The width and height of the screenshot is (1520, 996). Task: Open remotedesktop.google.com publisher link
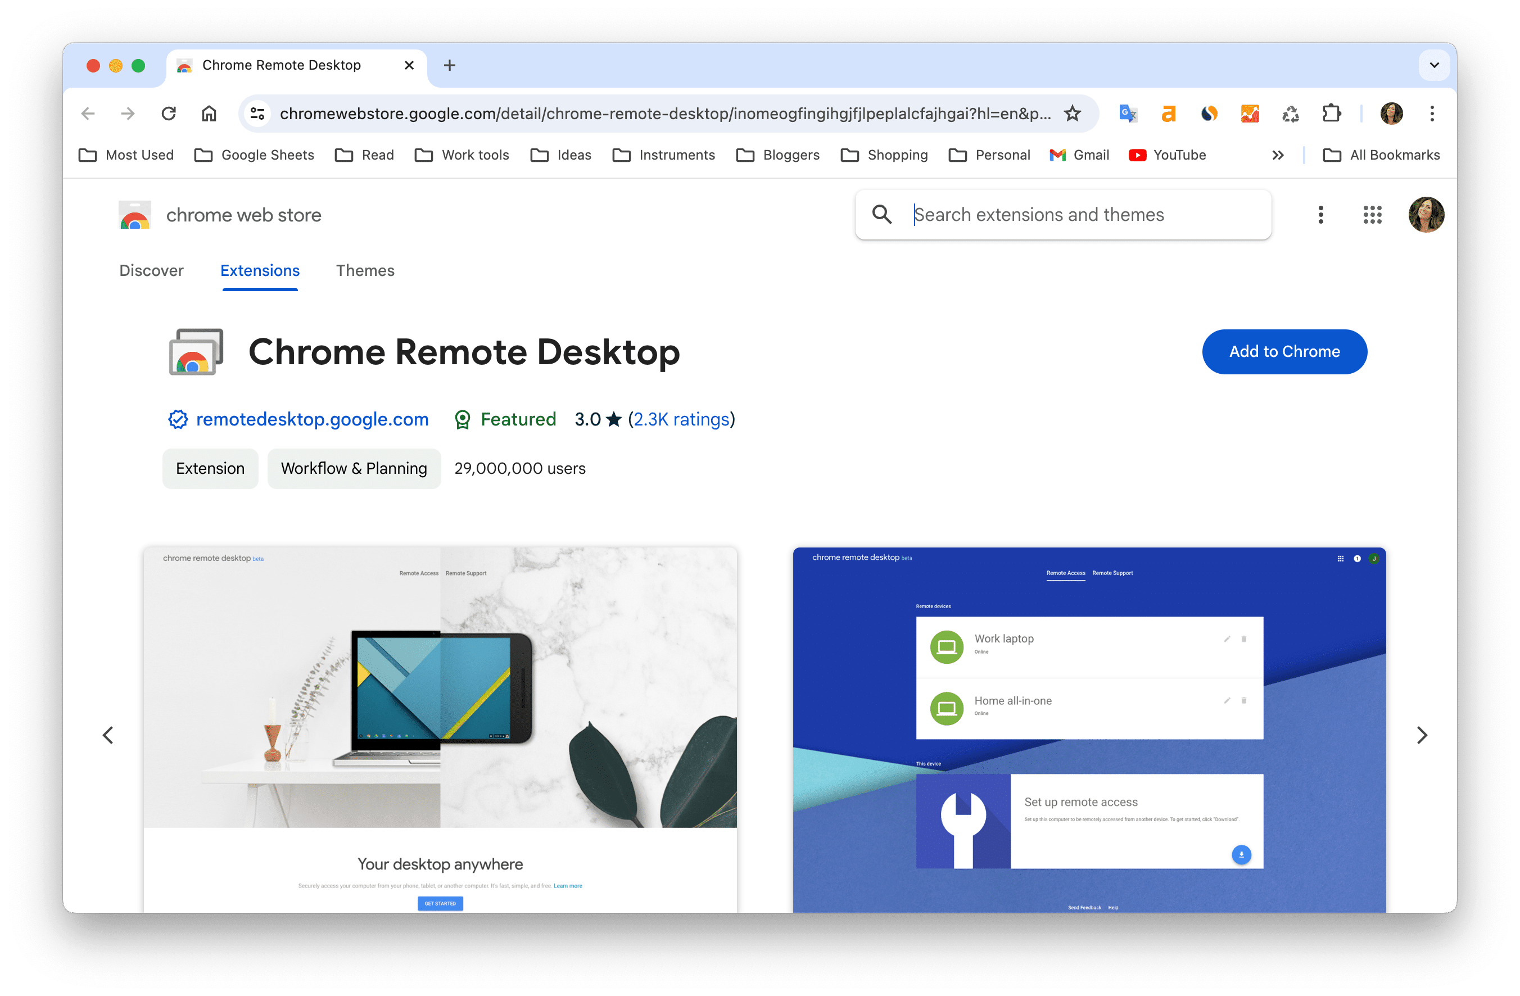(311, 419)
